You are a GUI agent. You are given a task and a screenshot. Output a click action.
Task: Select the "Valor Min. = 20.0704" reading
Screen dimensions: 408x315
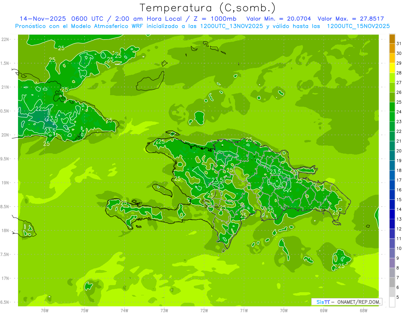click(x=278, y=19)
